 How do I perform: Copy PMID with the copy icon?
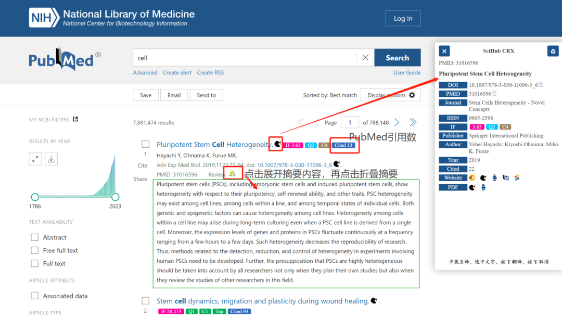494,93
